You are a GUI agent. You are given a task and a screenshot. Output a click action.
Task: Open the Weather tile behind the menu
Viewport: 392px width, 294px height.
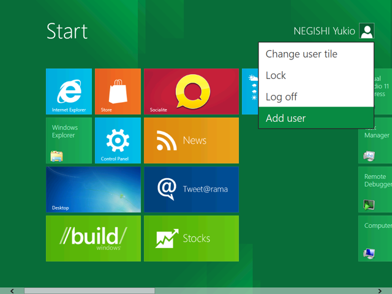250,91
